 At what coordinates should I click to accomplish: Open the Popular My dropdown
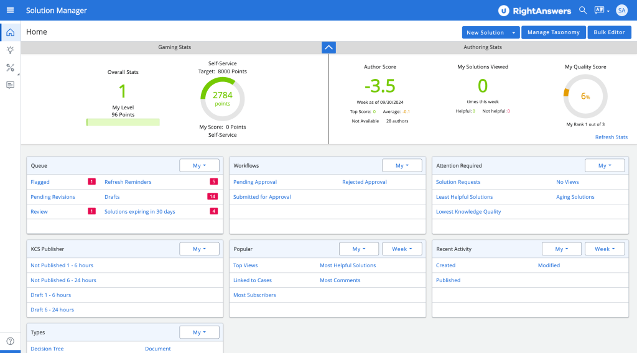point(359,249)
